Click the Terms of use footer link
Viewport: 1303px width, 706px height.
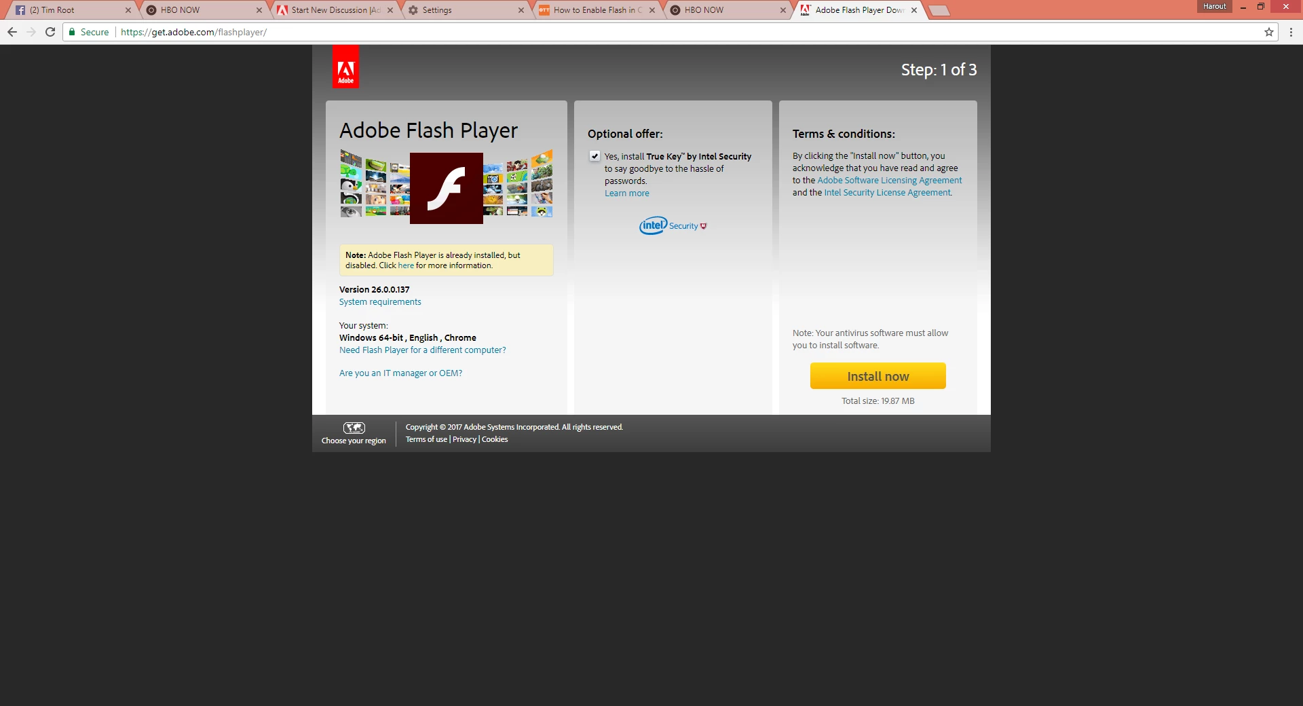click(x=426, y=439)
